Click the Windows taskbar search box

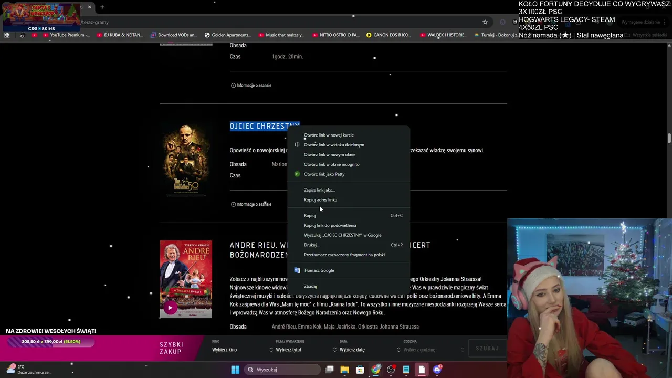click(x=283, y=370)
